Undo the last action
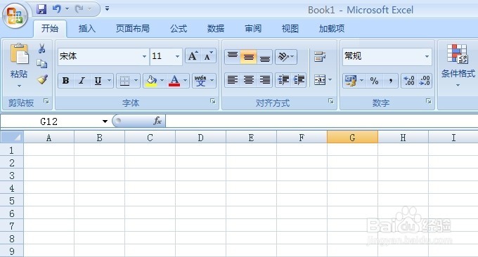 click(57, 9)
